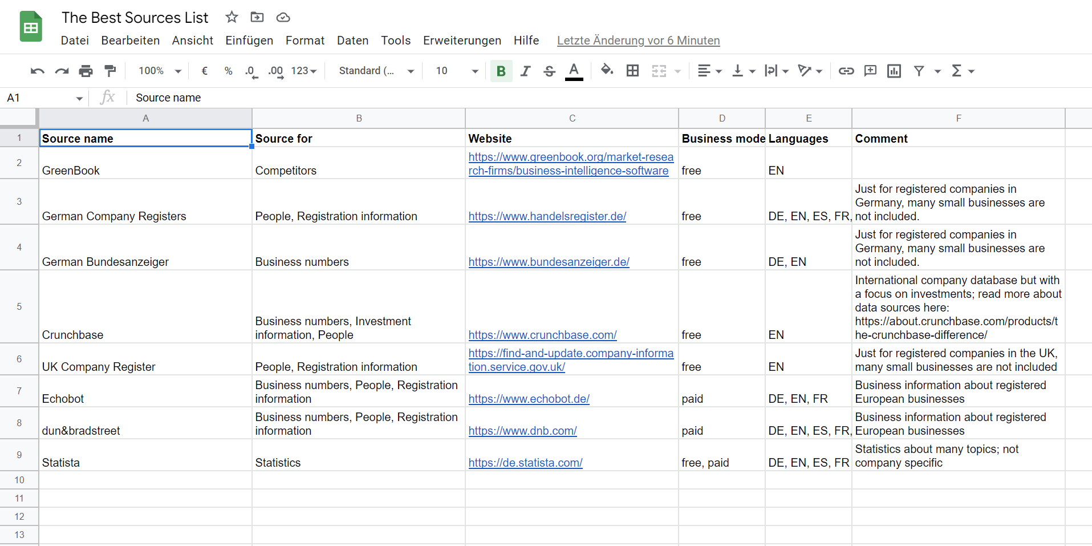Viewport: 1092px width, 546px height.
Task: Click the name box showing A1
Action: tap(44, 98)
